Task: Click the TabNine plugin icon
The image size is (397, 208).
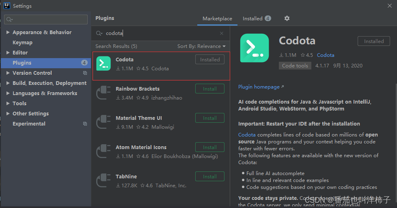Action: pos(104,180)
